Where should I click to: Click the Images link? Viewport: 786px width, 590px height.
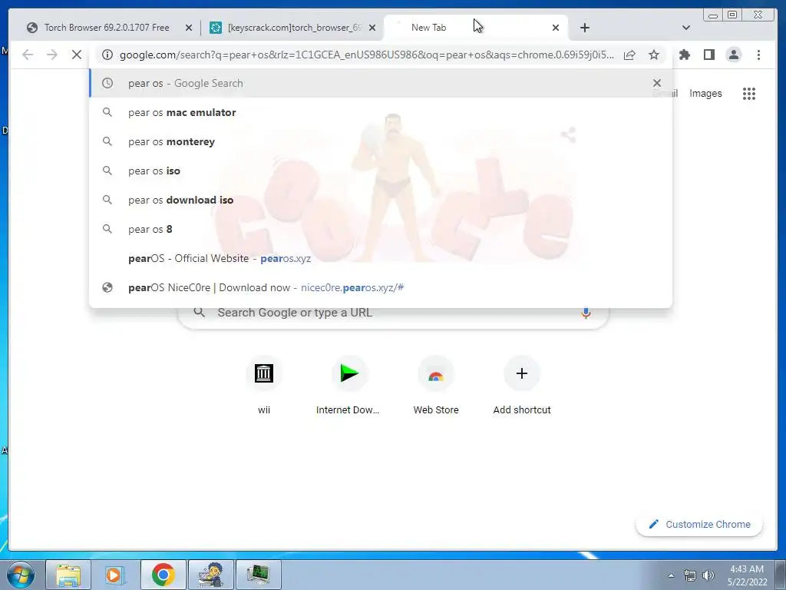point(705,93)
